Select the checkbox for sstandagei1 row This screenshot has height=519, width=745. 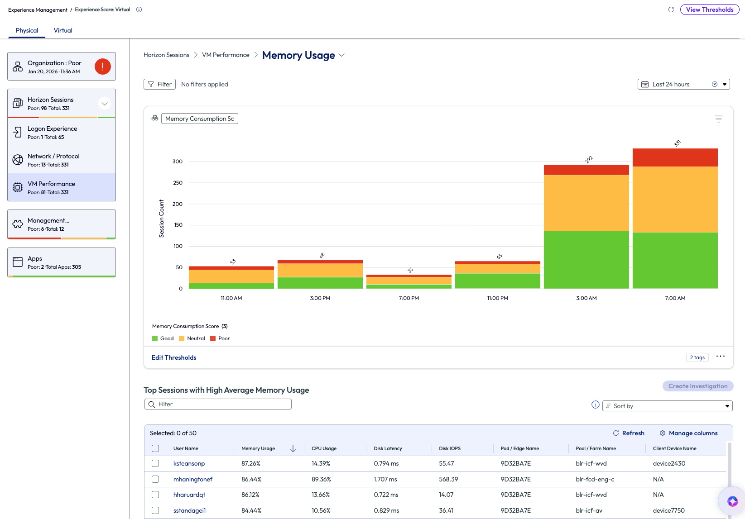[155, 510]
